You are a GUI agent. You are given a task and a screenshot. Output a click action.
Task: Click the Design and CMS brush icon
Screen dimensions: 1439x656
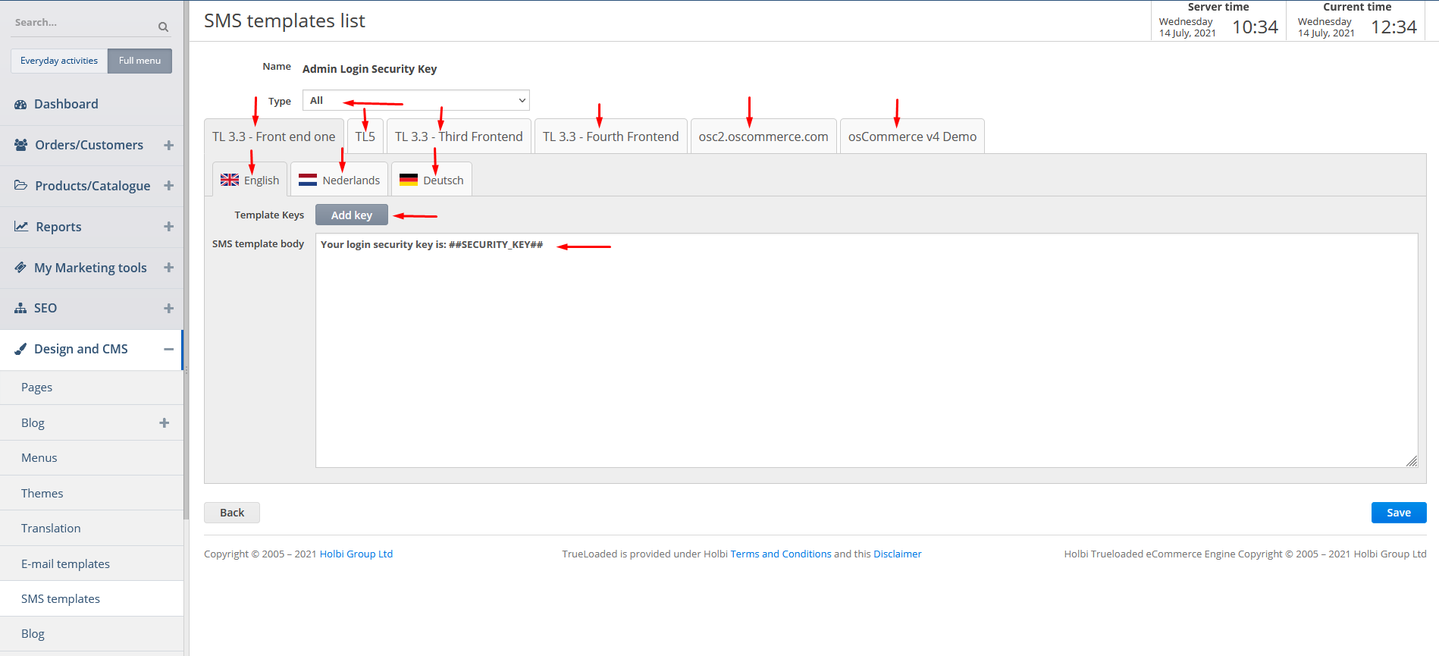coord(20,350)
